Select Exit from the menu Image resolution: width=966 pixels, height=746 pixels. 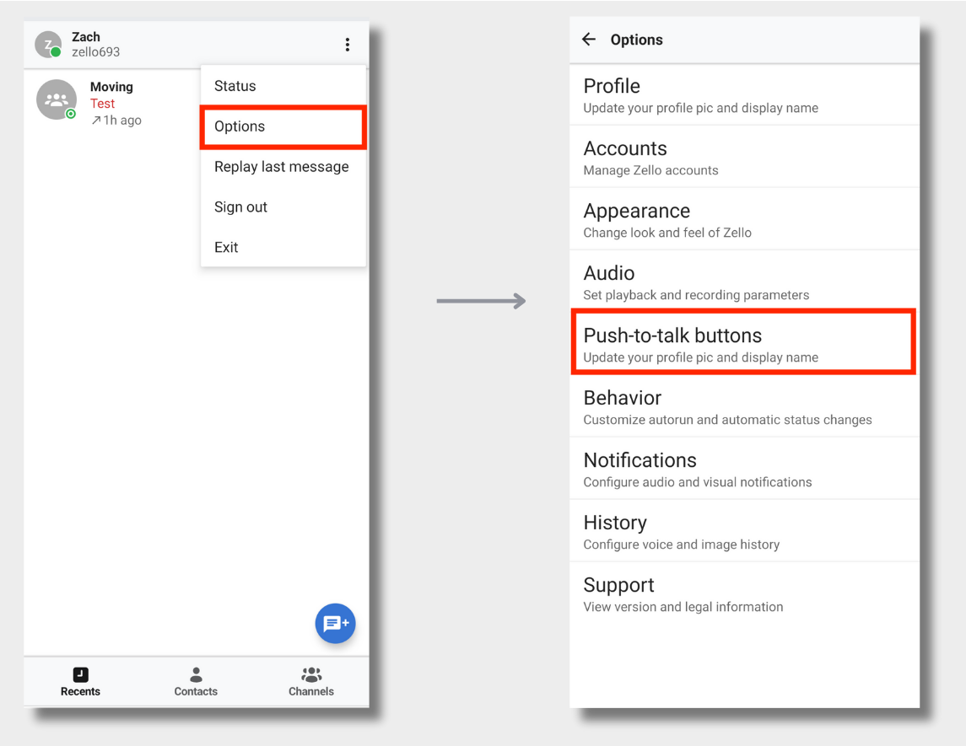225,247
